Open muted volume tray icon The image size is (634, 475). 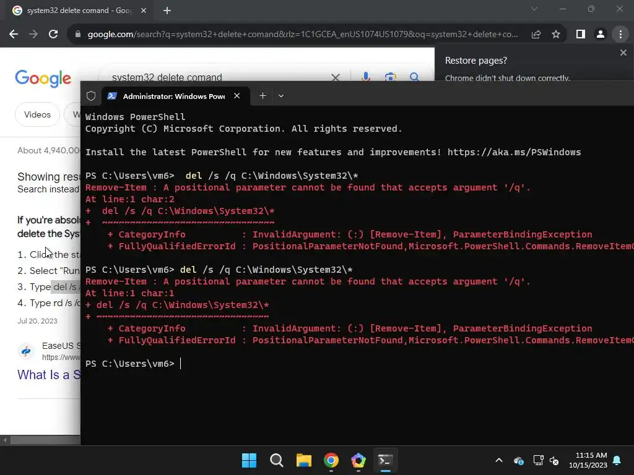554,460
